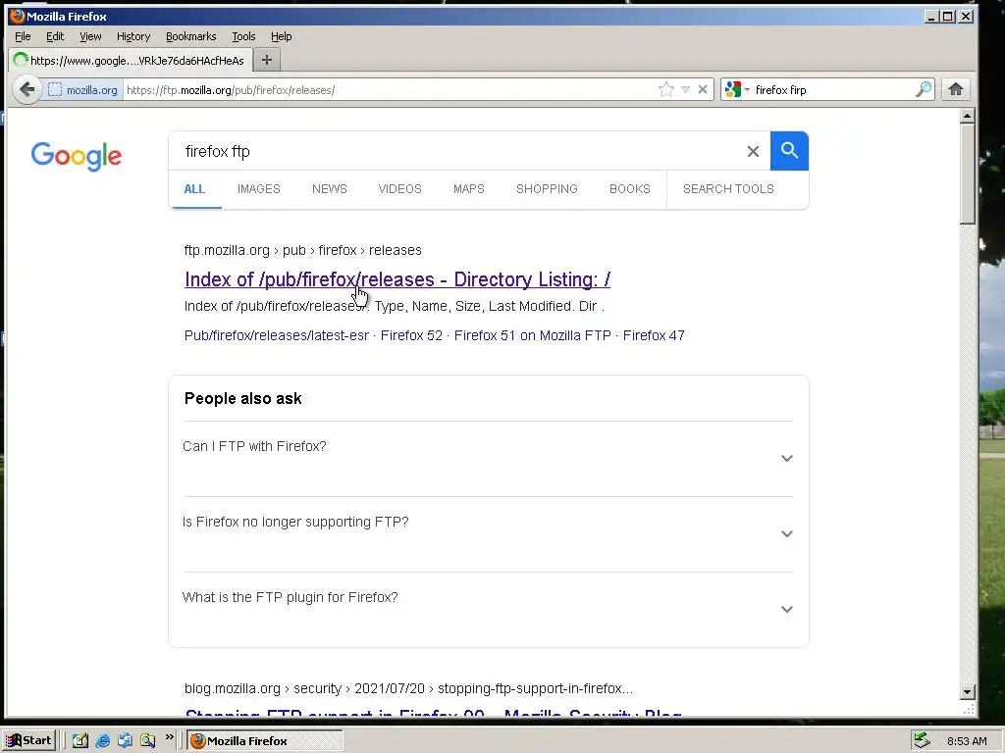Viewport: 1005px width, 753px height.
Task: Go to the home page icon
Action: click(956, 89)
